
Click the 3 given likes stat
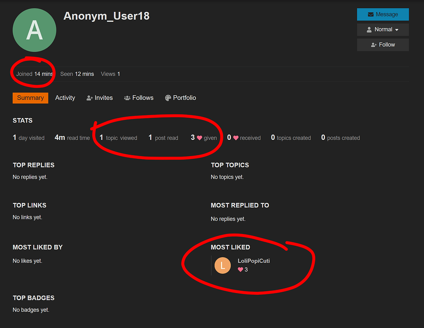pos(204,138)
